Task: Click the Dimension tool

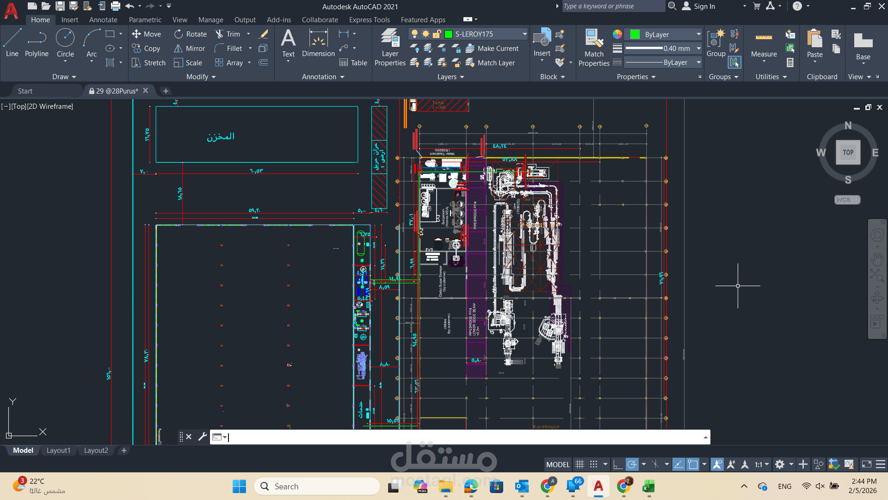Action: point(318,43)
